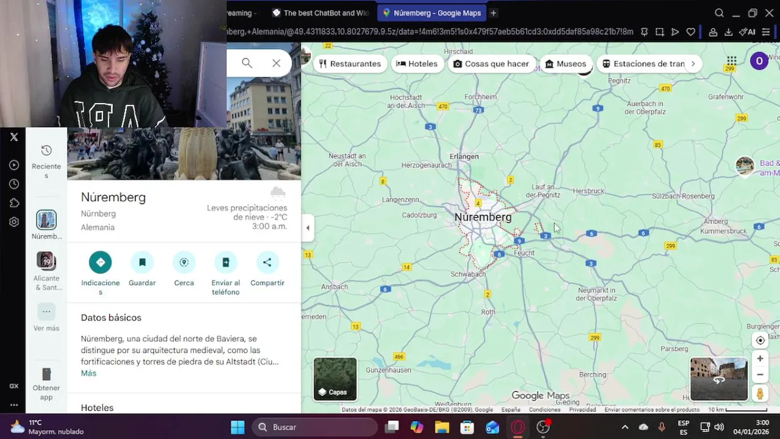
Task: Click the GX icon in Opera sidebar
Action: 14,386
